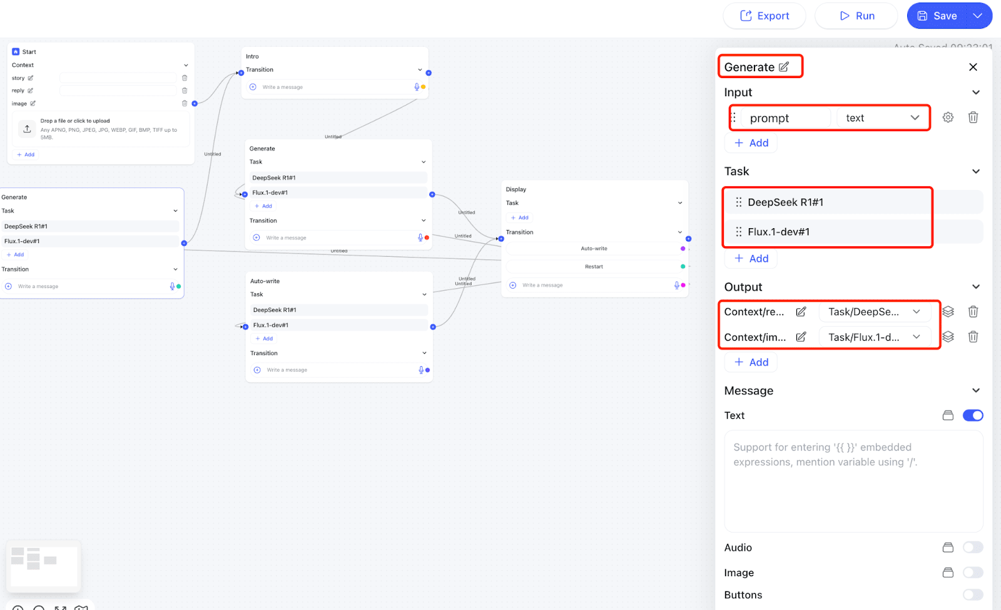This screenshot has height=610, width=1001.
Task: Select the Flux.1-dev#1 task in panel
Action: 854,232
